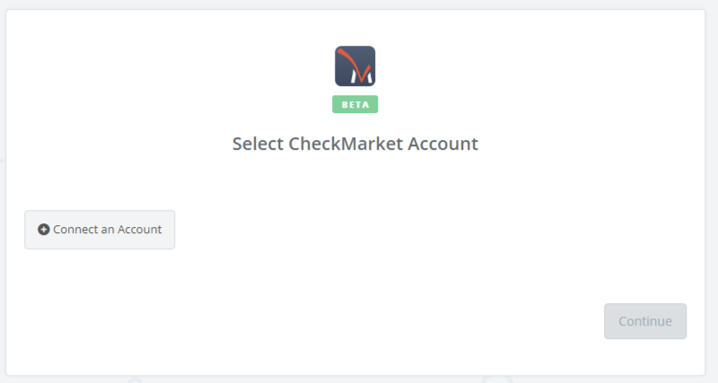This screenshot has width=718, height=383.
Task: Click the word 'Select' in the heading
Action: pos(258,144)
